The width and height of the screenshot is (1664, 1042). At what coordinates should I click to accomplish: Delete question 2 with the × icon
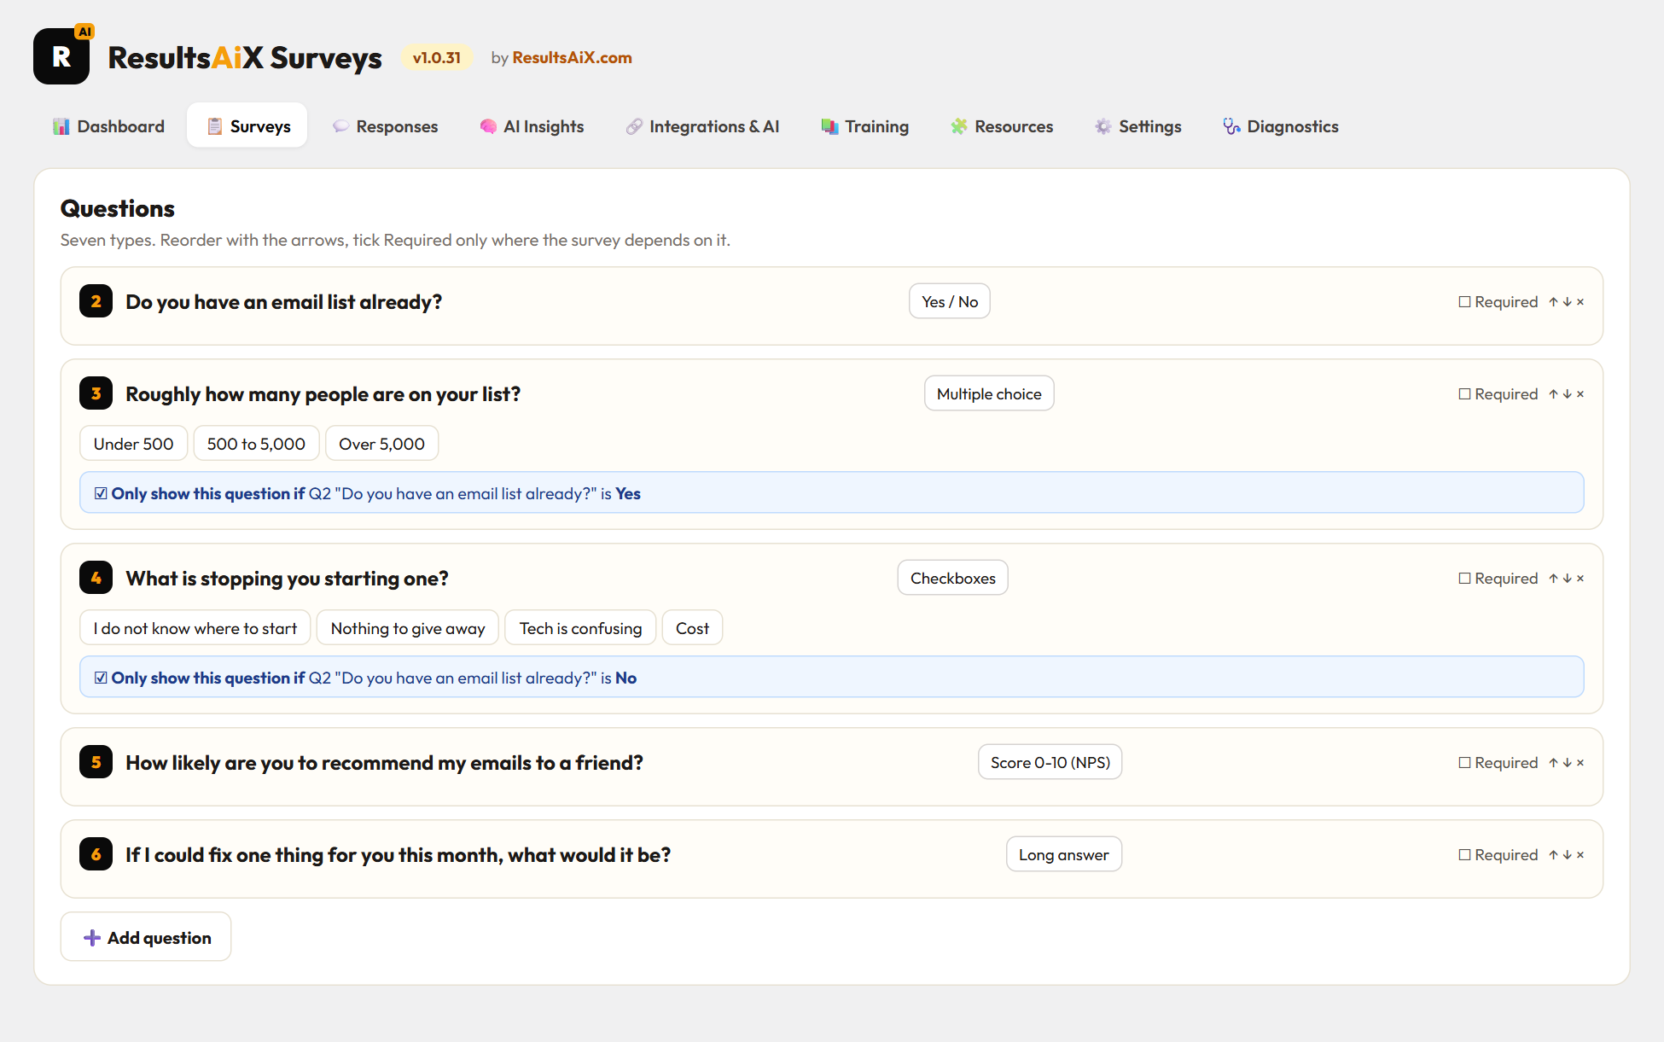coord(1580,302)
